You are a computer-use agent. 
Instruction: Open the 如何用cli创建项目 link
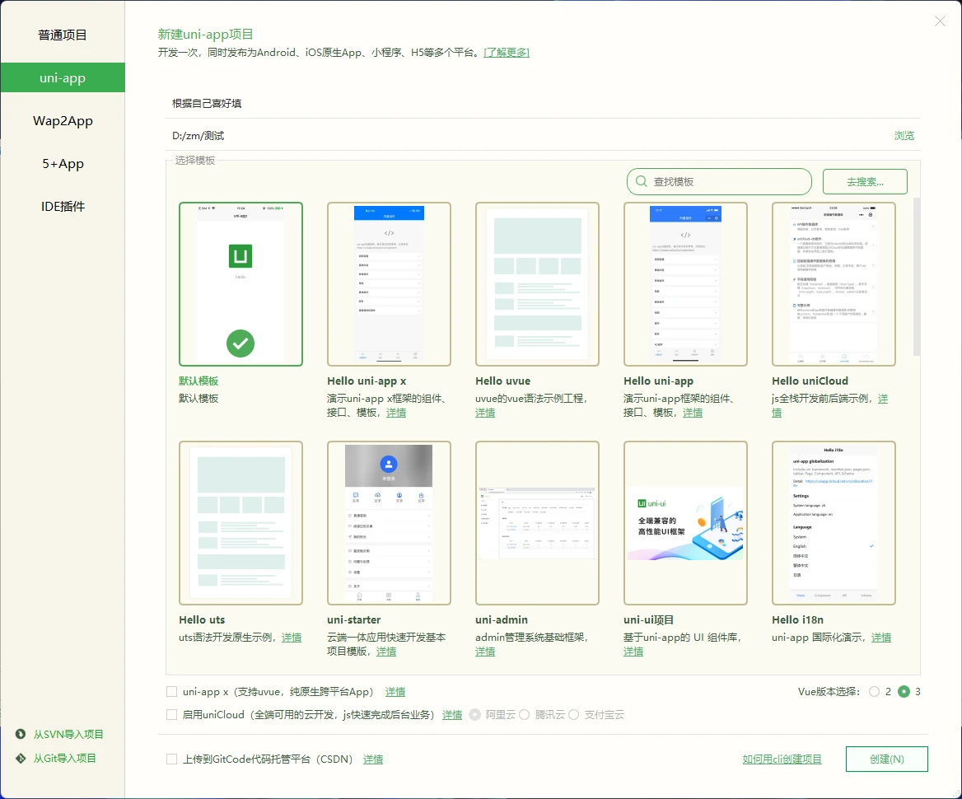(x=781, y=759)
